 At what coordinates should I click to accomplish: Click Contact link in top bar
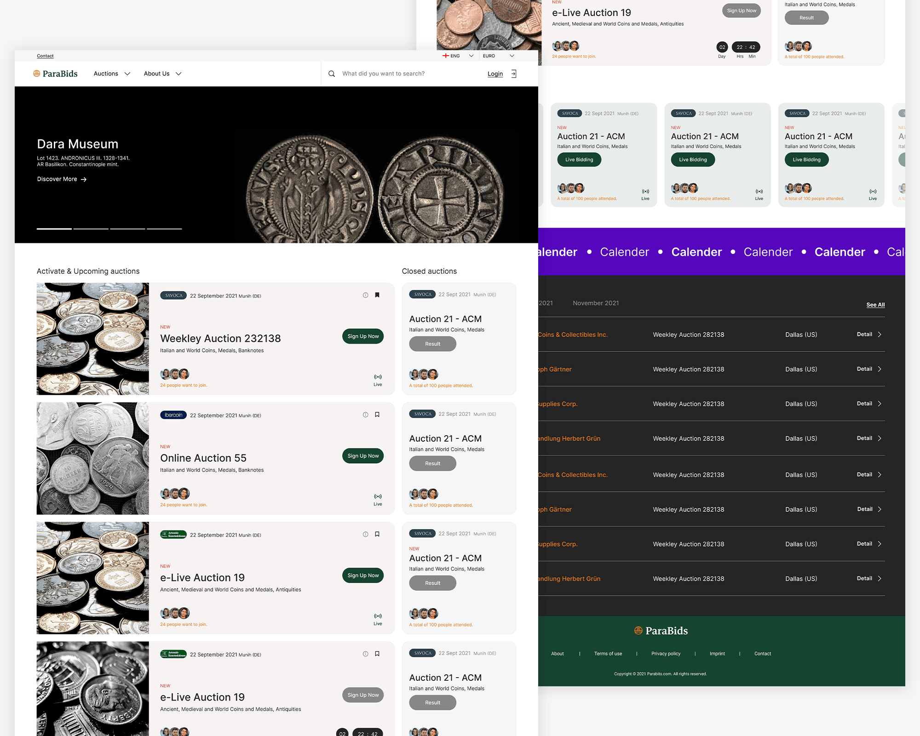click(45, 56)
